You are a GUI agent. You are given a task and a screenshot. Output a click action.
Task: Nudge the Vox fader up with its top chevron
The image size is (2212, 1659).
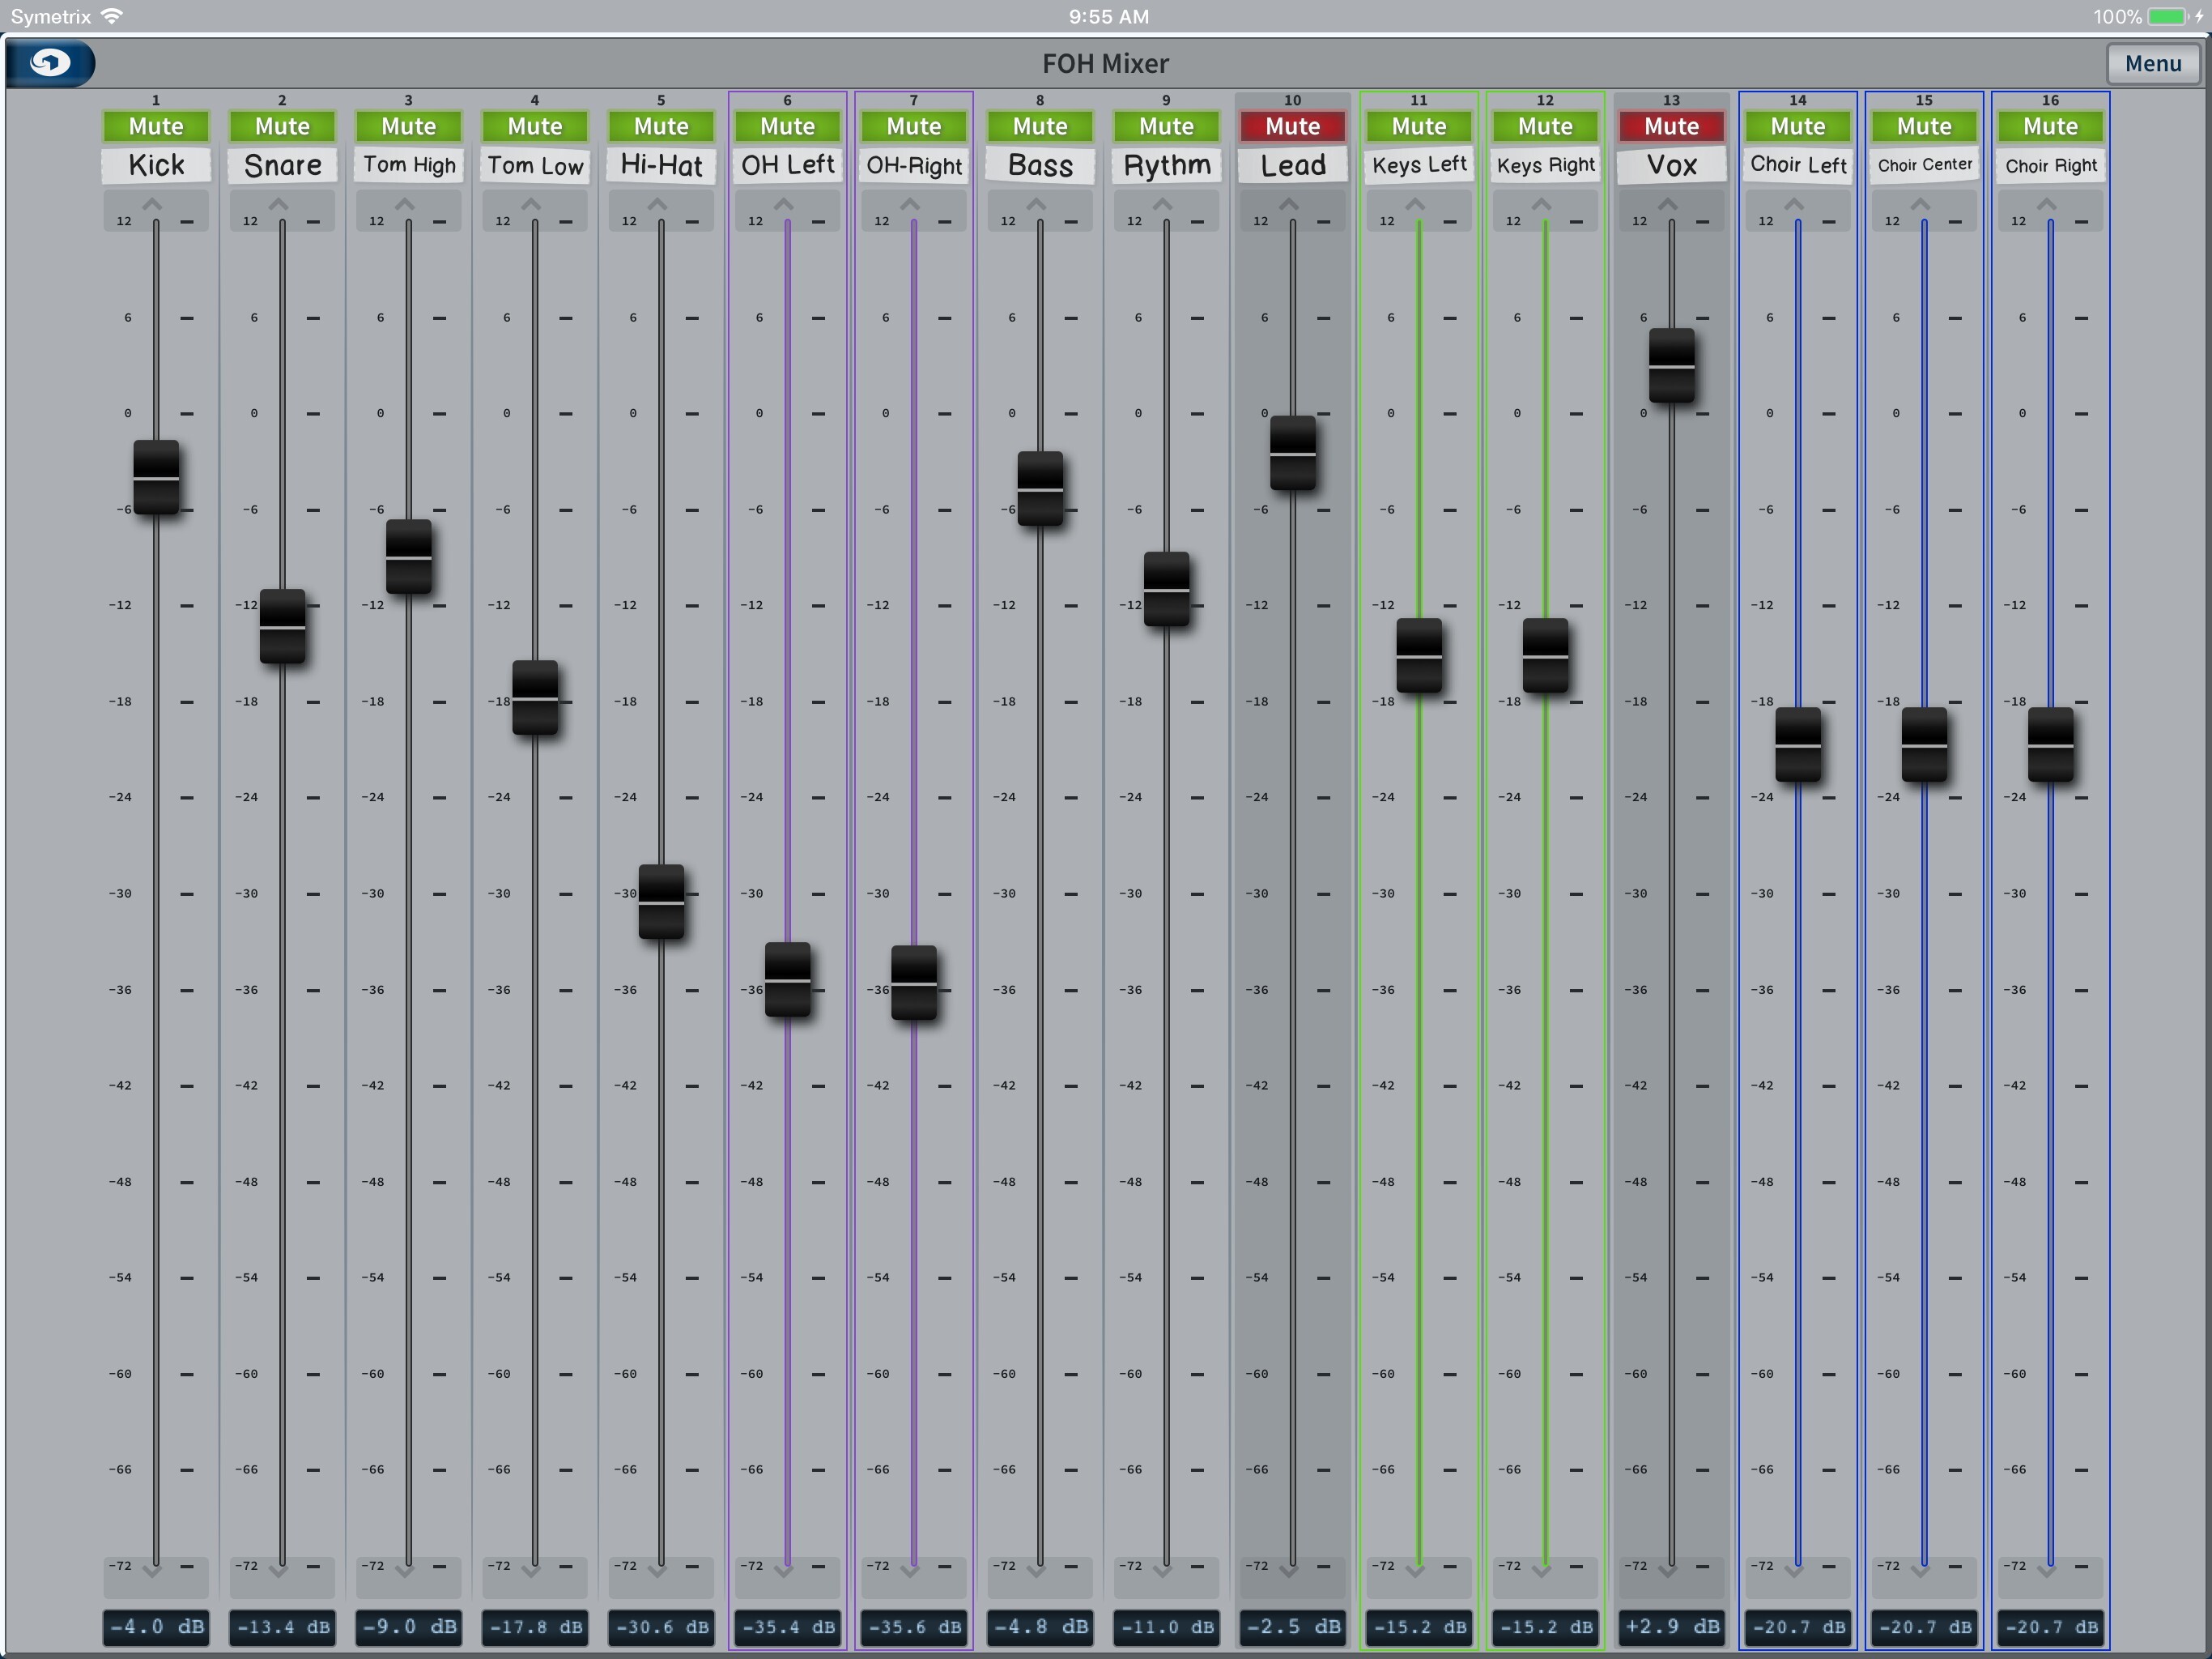tap(1668, 205)
